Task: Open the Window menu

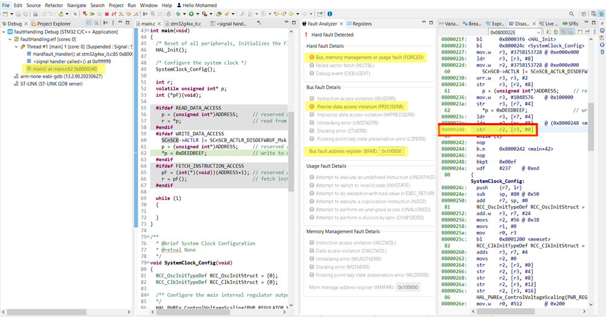Action: [x=149, y=5]
